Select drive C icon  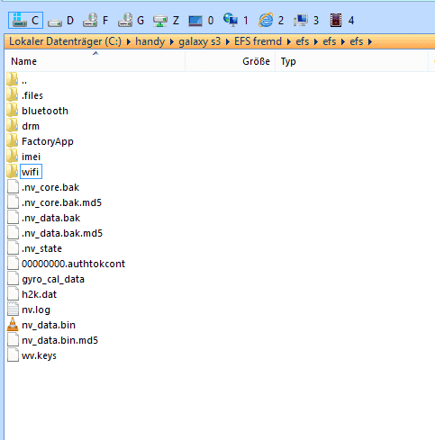point(25,21)
